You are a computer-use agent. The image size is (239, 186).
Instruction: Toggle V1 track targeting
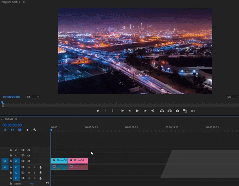(x=16, y=161)
